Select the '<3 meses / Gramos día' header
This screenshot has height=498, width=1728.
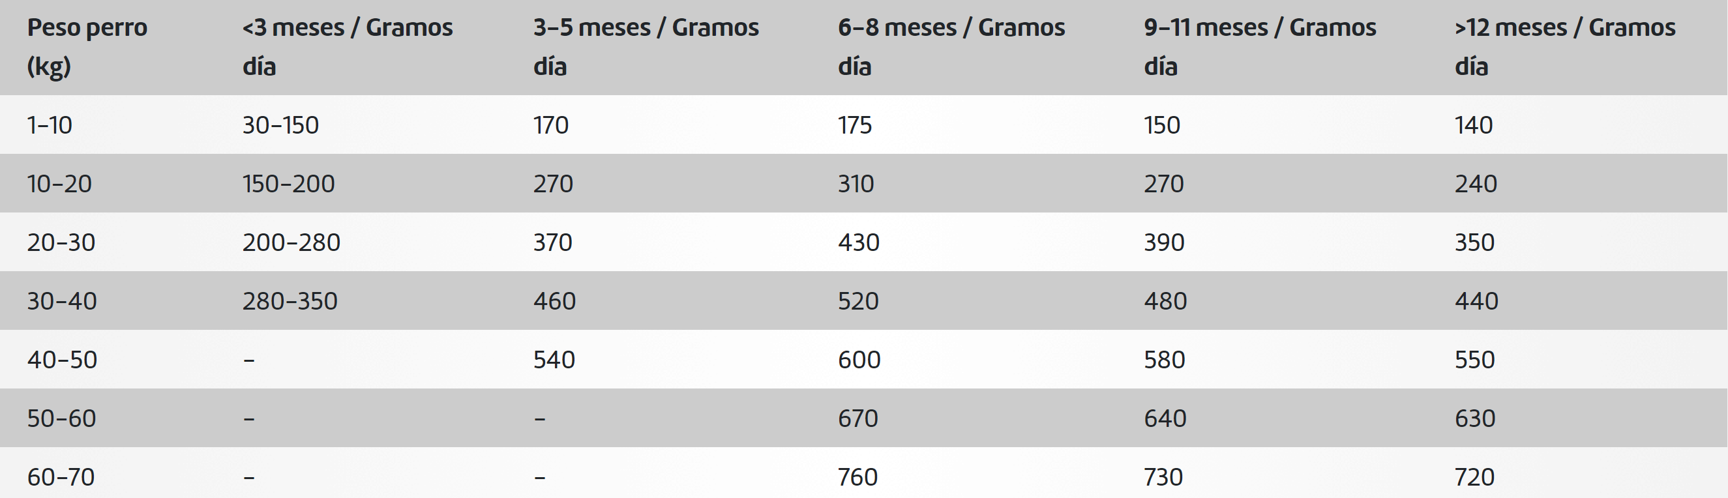(348, 47)
